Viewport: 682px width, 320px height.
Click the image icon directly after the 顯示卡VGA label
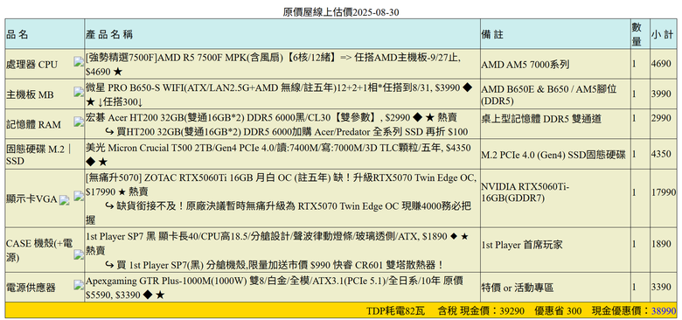click(x=65, y=200)
